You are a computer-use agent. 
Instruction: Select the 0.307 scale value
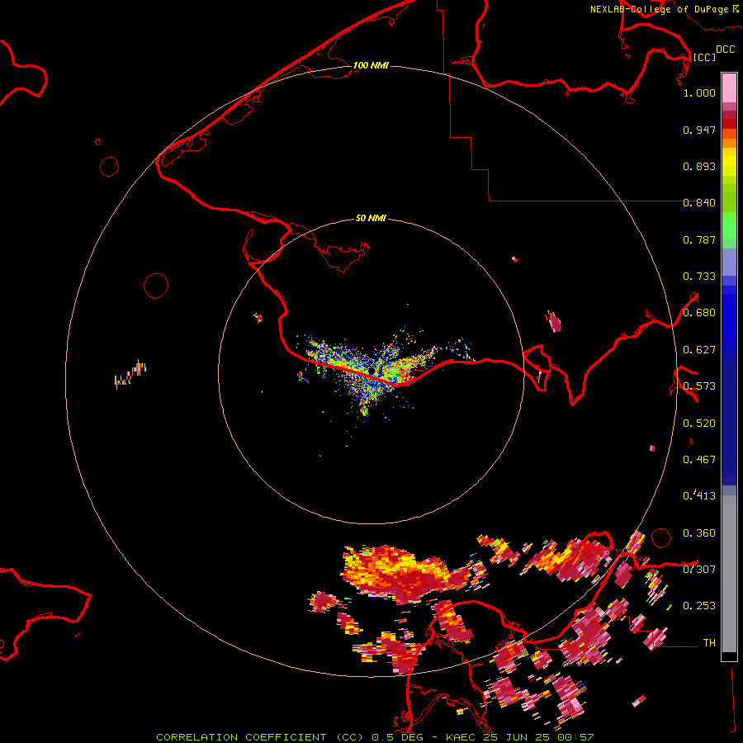[x=699, y=570]
